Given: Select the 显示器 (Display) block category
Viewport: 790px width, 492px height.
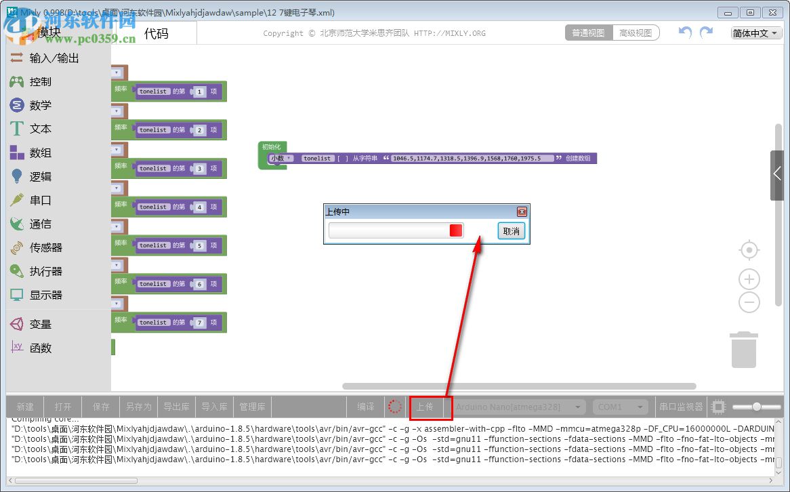Looking at the screenshot, I should pyautogui.click(x=43, y=295).
